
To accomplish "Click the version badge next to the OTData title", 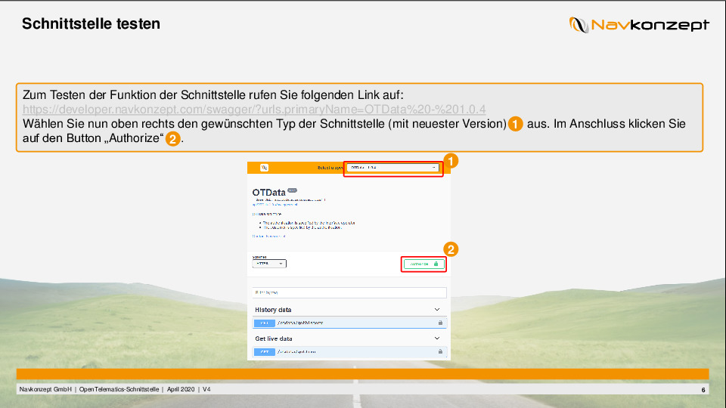I will (x=292, y=190).
